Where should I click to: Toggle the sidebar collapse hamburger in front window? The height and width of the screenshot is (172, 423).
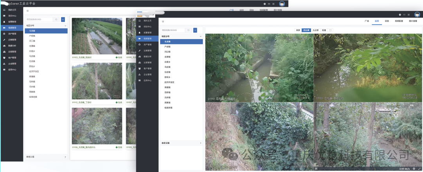tap(163, 21)
